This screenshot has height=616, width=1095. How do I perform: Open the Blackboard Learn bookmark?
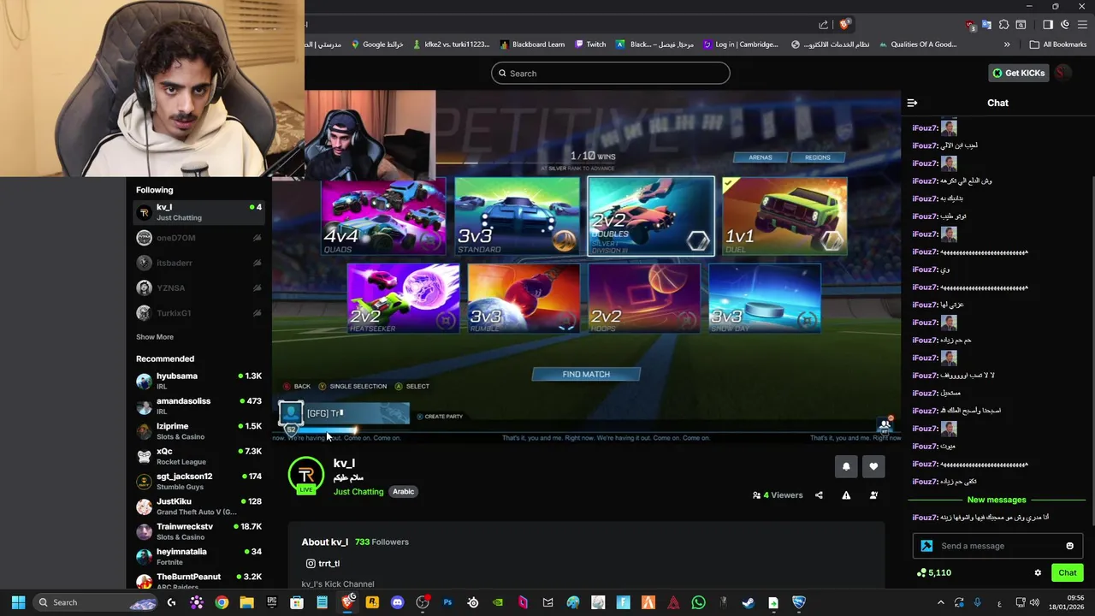pyautogui.click(x=532, y=44)
